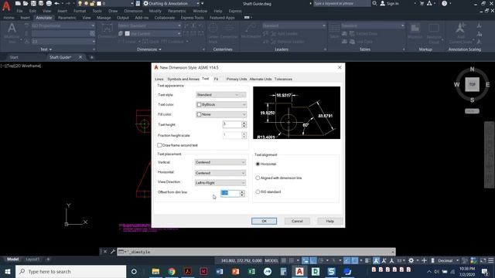Click the Center Mark icon in Centerlines panel
This screenshot has height=278, width=495.
[213, 29]
